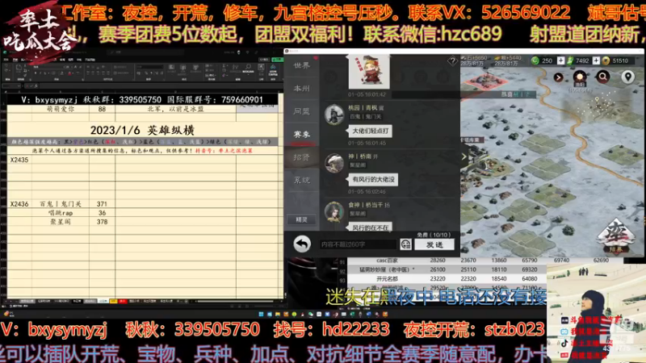
Task: Click the Excel horizontal scrollbar
Action: click(235, 301)
